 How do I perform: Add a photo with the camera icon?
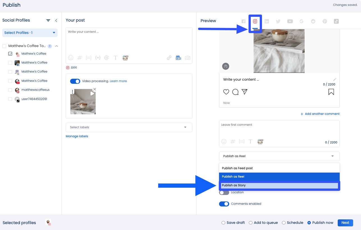(x=187, y=58)
